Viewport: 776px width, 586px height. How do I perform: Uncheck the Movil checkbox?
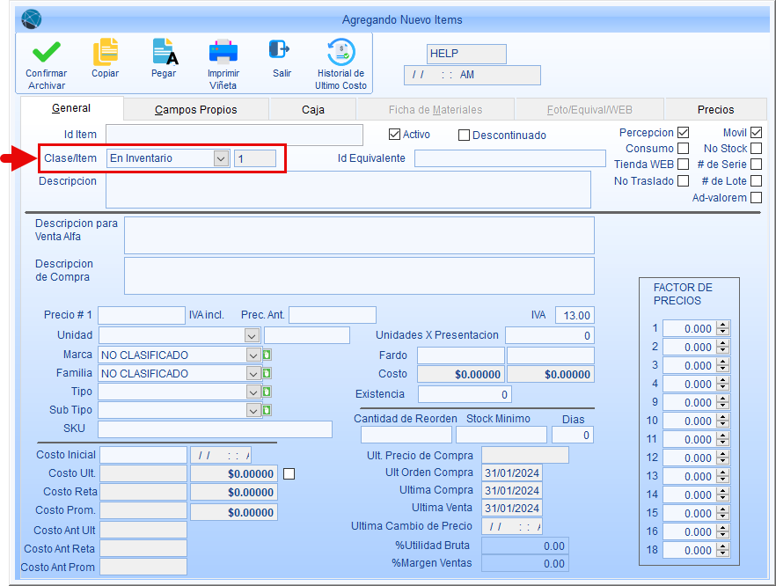pos(757,133)
